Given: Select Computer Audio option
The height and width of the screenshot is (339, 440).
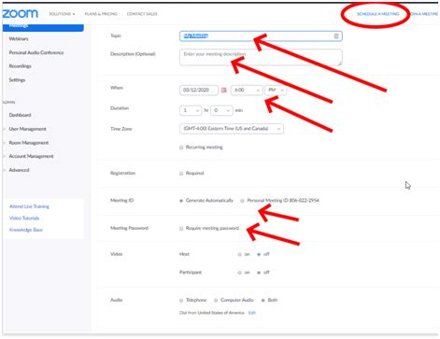Looking at the screenshot, I should click(216, 301).
